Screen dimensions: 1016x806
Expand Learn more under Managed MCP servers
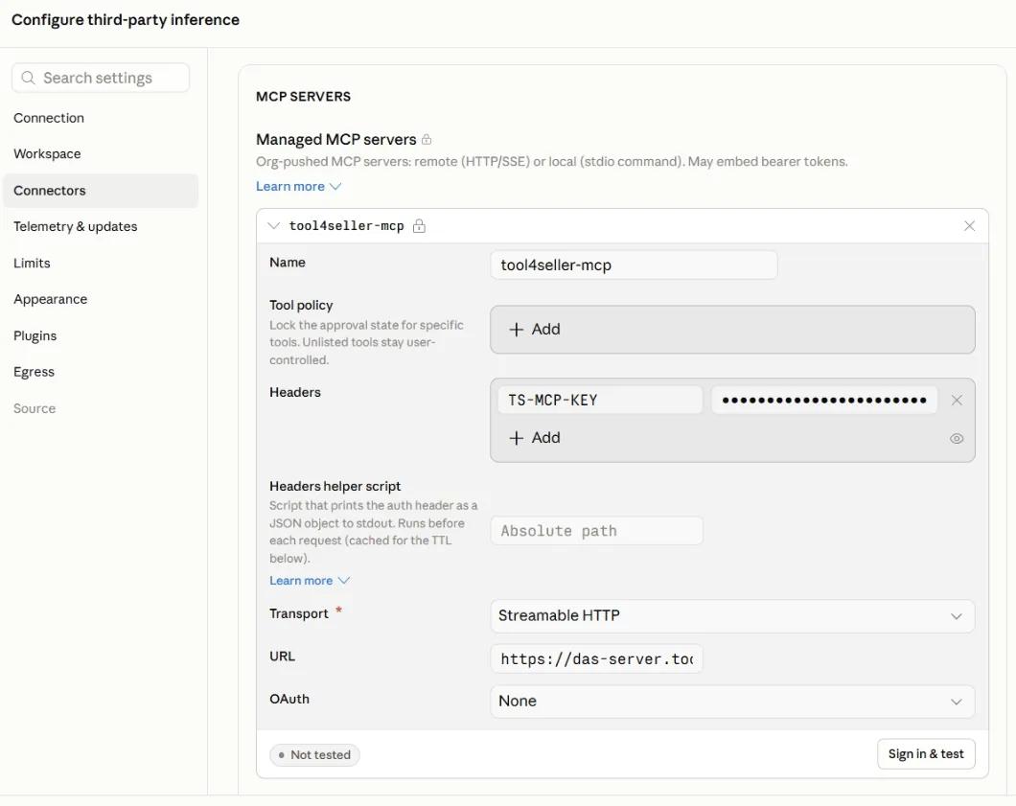pos(298,187)
